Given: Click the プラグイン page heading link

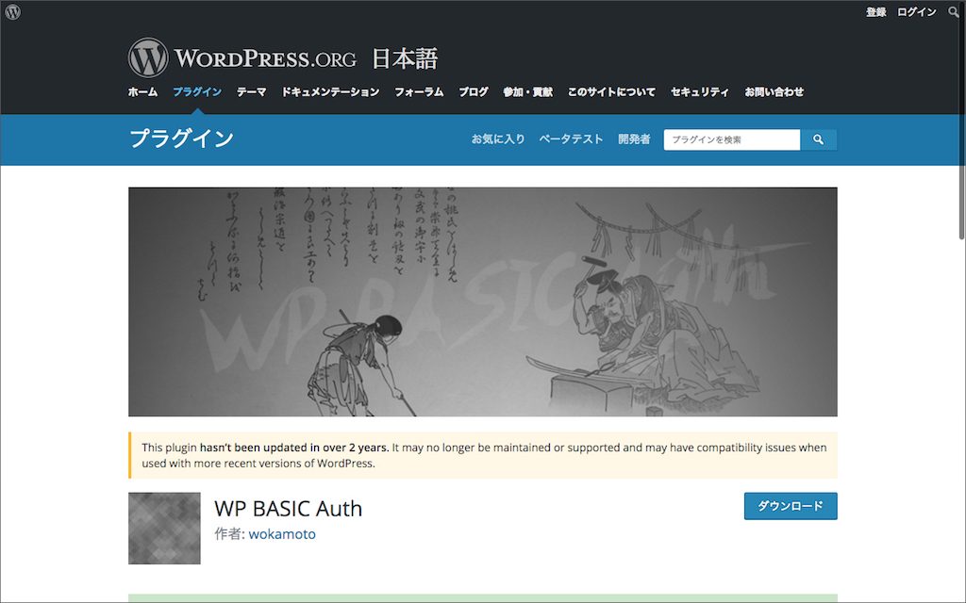Looking at the screenshot, I should (182, 138).
